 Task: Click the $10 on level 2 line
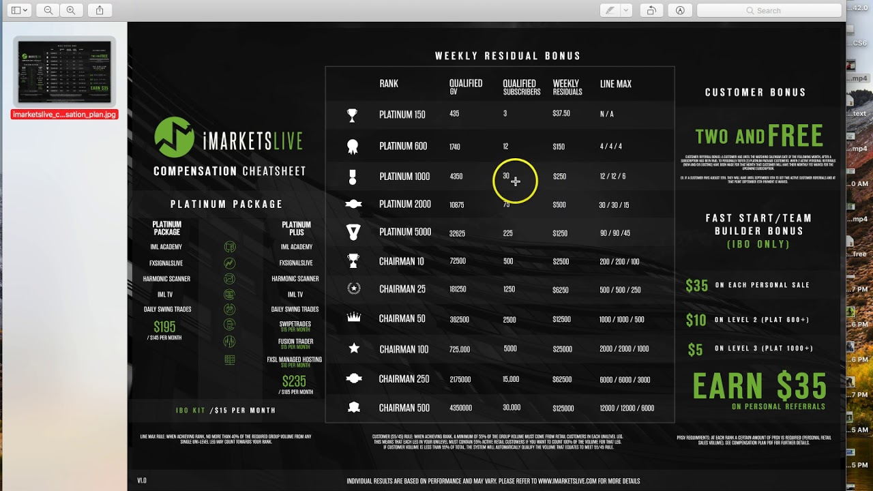pyautogui.click(x=749, y=320)
